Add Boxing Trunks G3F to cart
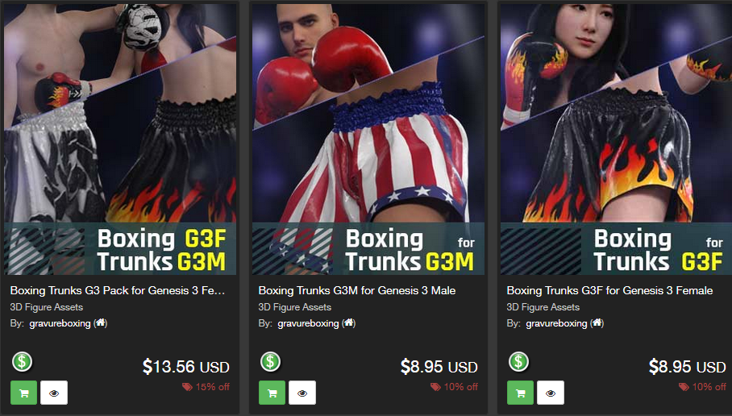 pos(521,393)
